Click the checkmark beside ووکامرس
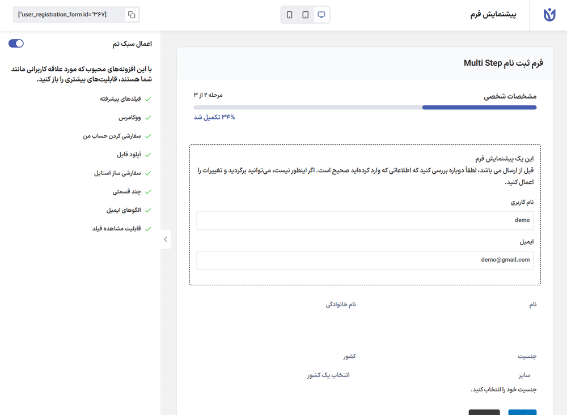Viewport: 567px width, 415px height. pos(148,118)
